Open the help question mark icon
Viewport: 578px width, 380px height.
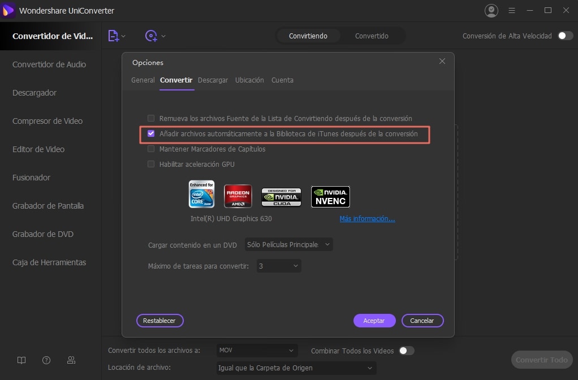pos(46,360)
